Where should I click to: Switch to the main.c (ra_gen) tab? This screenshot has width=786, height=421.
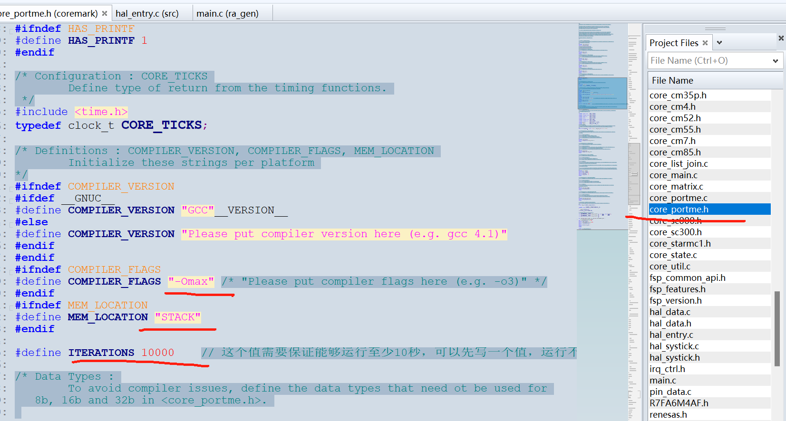click(x=227, y=13)
